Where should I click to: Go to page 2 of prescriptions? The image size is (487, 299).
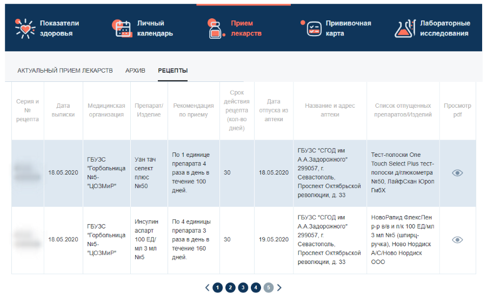pyautogui.click(x=230, y=288)
